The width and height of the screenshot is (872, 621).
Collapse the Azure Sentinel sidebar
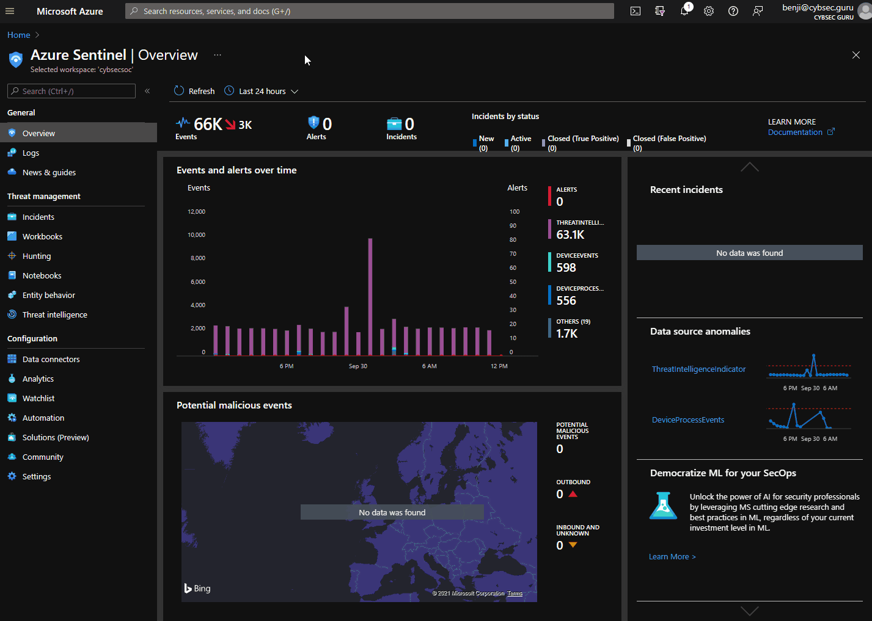147,90
